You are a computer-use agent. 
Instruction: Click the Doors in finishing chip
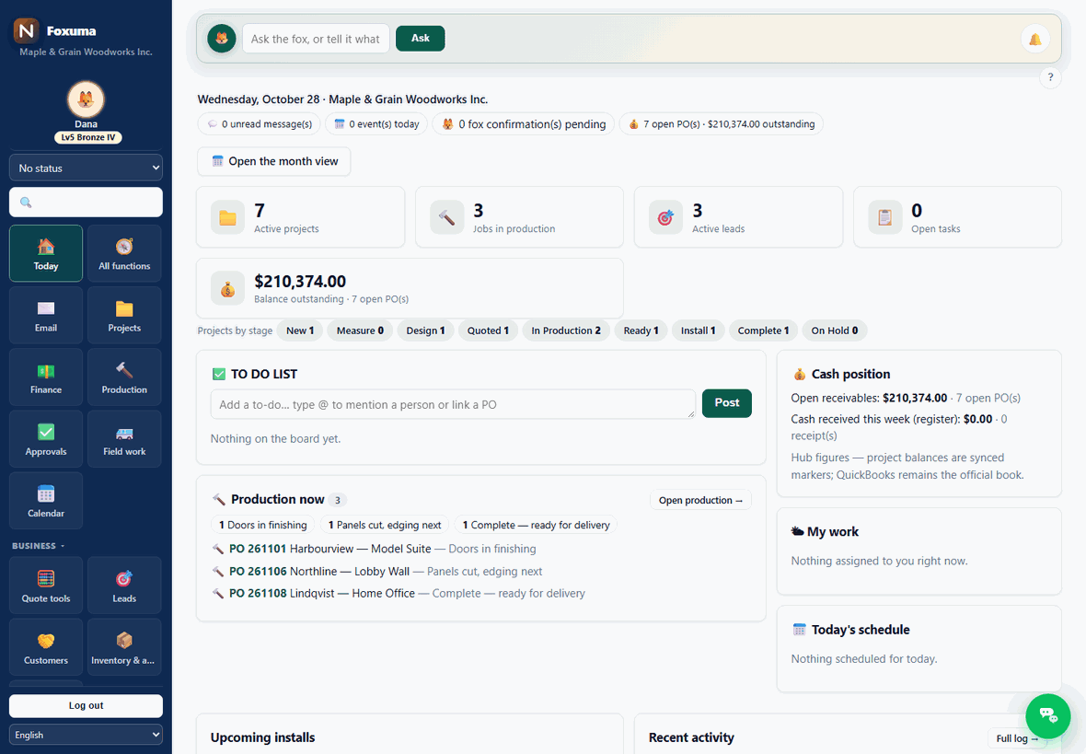click(262, 526)
